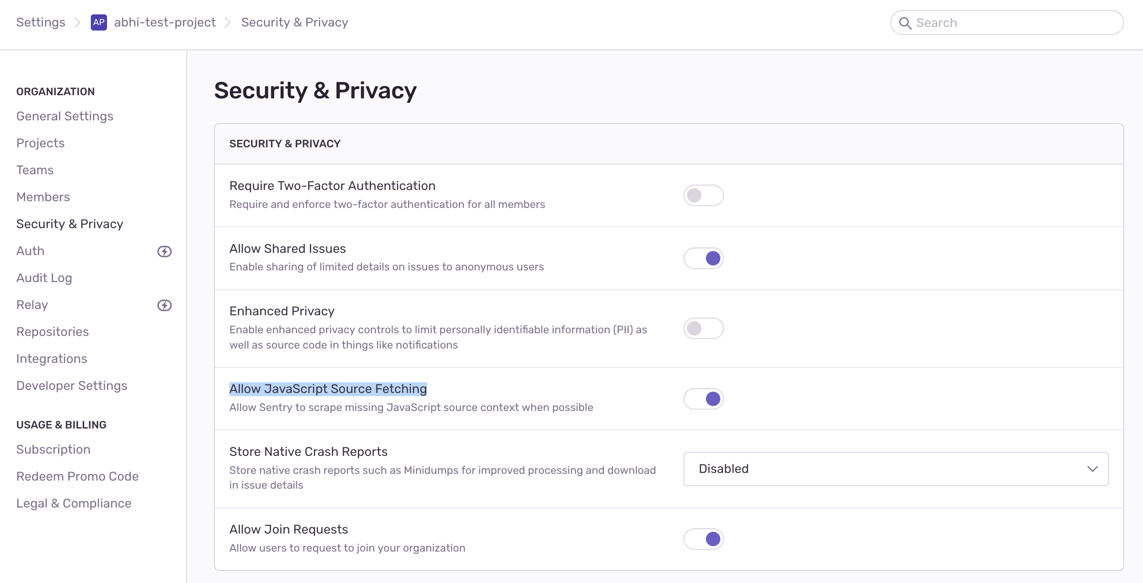Screen dimensions: 1143x583
Task: Go to Teams settings
Action: (35, 170)
